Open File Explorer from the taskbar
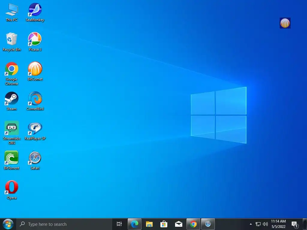The image size is (307, 230). [149, 224]
